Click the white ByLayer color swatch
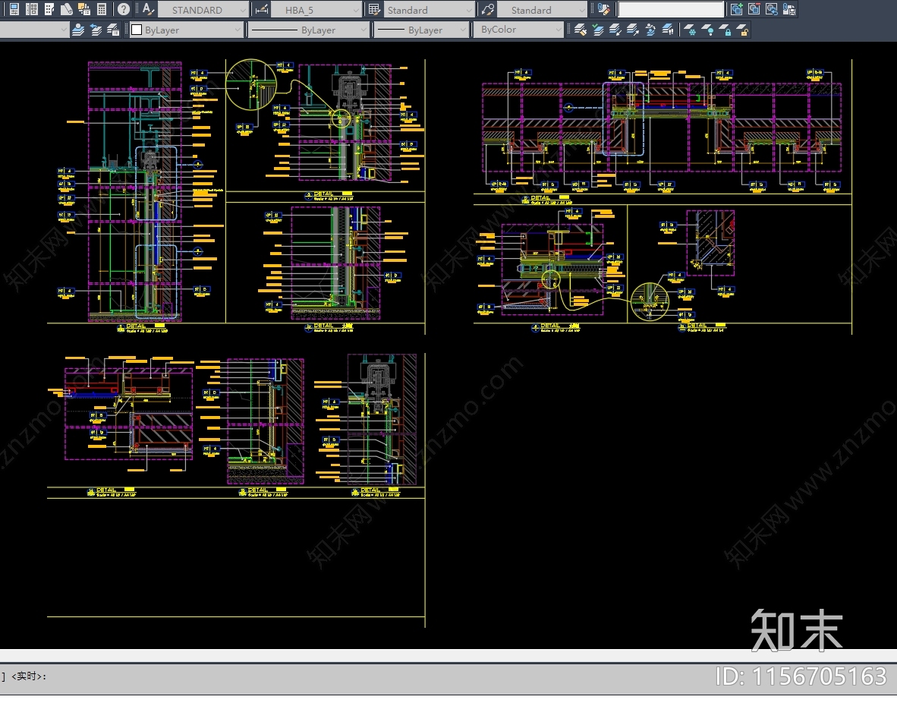The image size is (897, 706). [x=137, y=30]
